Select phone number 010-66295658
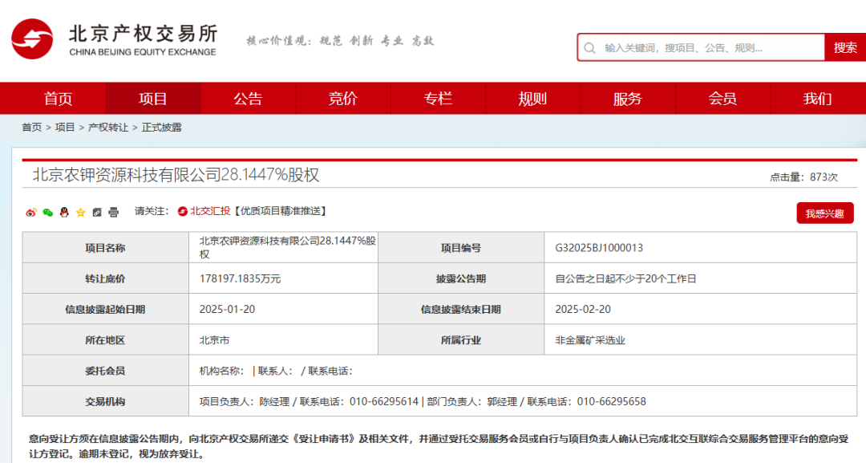The image size is (866, 463). [x=611, y=402]
